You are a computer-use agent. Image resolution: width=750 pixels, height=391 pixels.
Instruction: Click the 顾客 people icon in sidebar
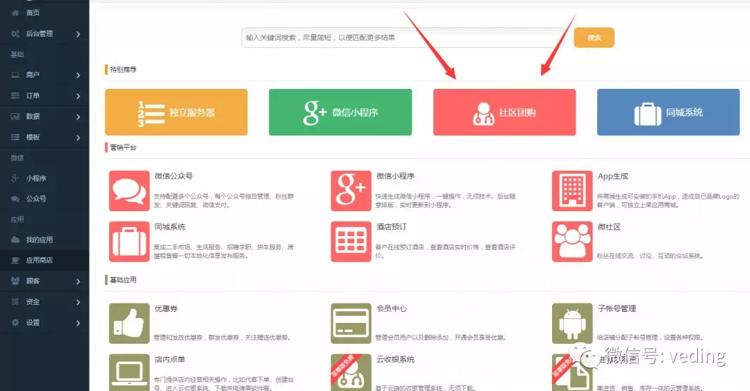[15, 281]
